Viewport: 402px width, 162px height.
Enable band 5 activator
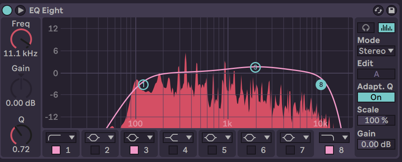(x=212, y=150)
